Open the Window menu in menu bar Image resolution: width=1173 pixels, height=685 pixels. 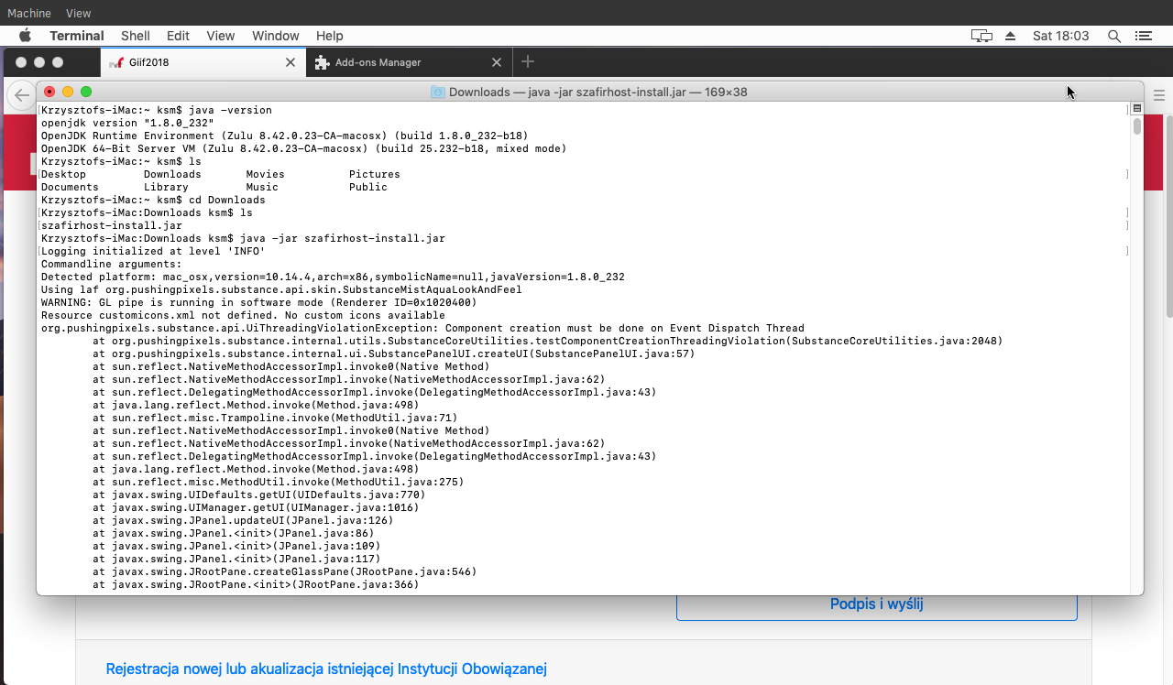275,36
